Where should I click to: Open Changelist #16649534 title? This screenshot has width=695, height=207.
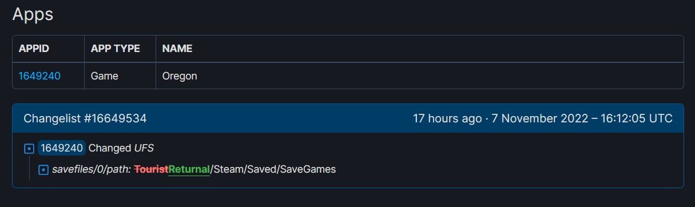click(85, 118)
